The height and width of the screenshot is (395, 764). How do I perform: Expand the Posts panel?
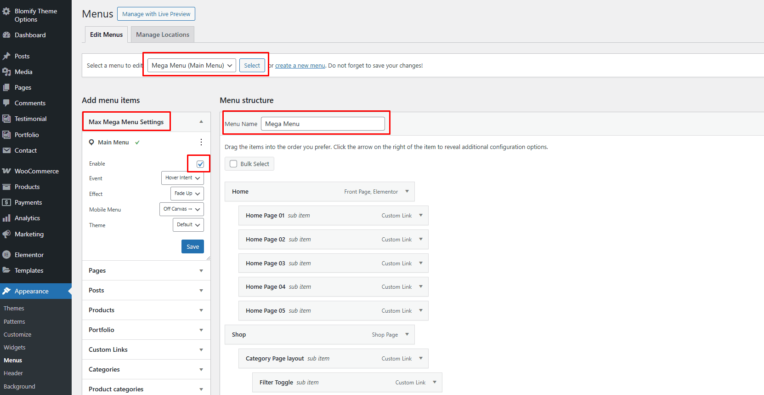tap(201, 291)
